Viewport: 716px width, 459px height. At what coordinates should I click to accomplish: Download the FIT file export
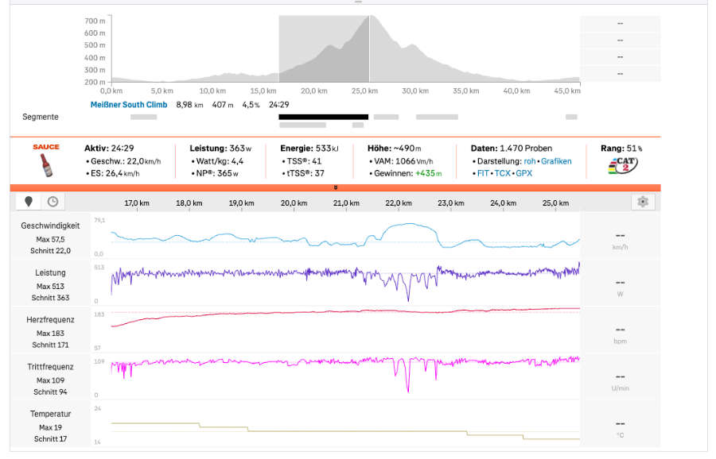pyautogui.click(x=483, y=173)
